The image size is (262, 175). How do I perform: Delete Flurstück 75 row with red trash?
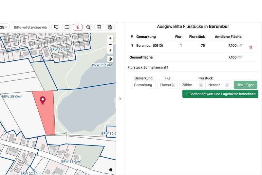click(251, 47)
